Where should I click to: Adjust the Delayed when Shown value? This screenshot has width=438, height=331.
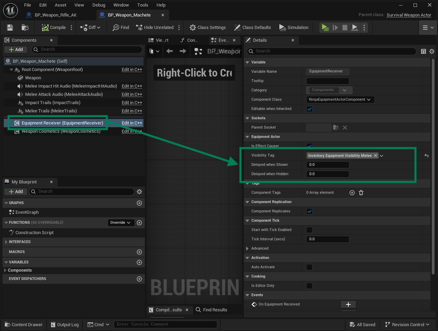click(327, 164)
